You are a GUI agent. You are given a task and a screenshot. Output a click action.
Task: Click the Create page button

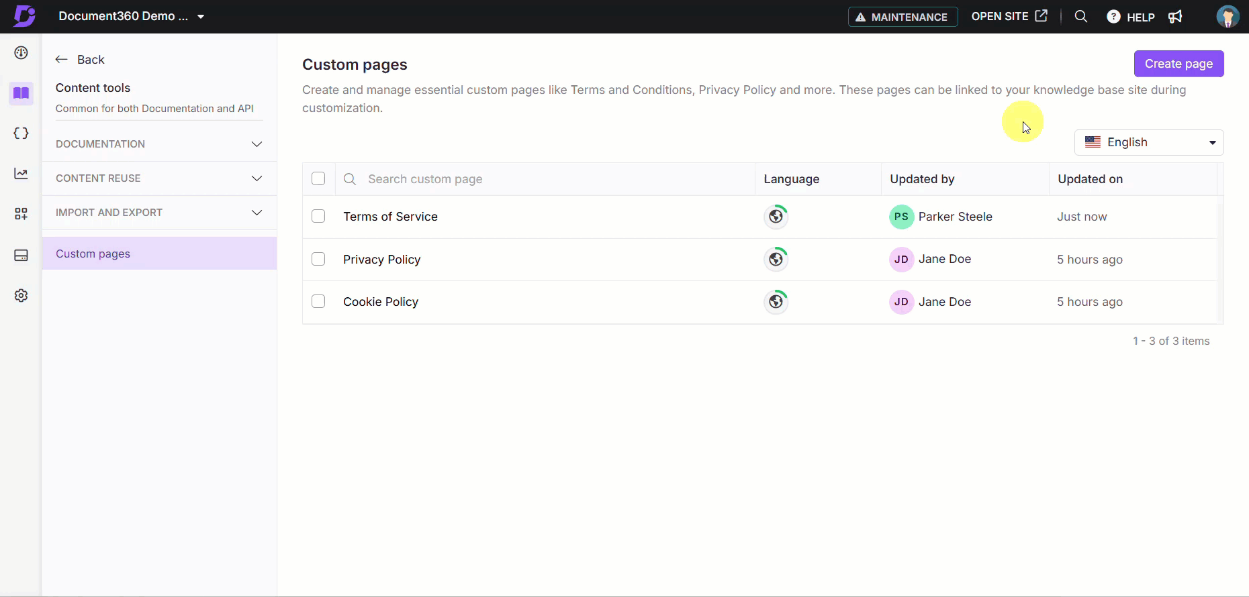pyautogui.click(x=1178, y=64)
